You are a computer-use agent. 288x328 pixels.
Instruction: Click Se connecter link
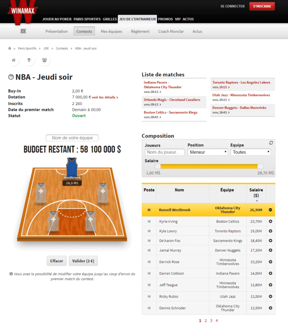(x=232, y=6)
